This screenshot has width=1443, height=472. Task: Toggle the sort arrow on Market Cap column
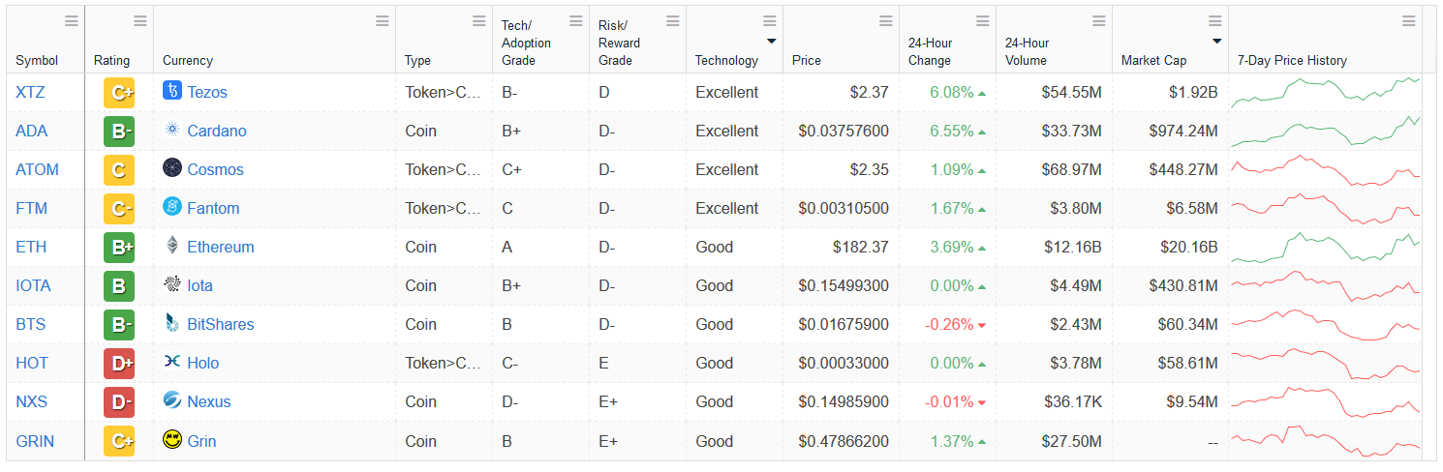(1216, 42)
